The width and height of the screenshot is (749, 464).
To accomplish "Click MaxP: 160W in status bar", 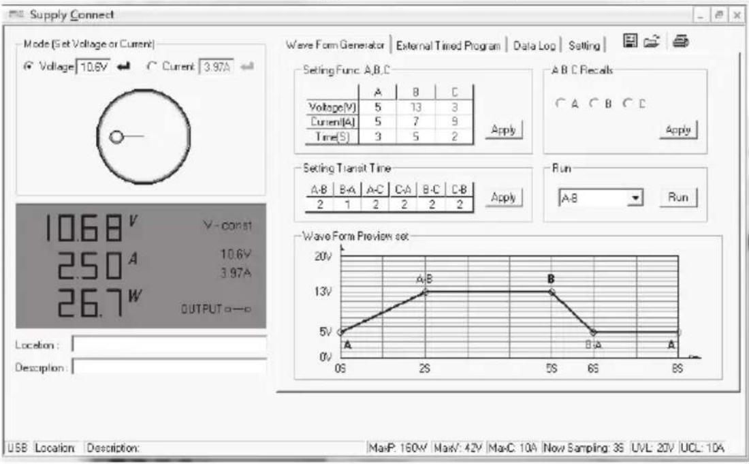I will pos(398,448).
